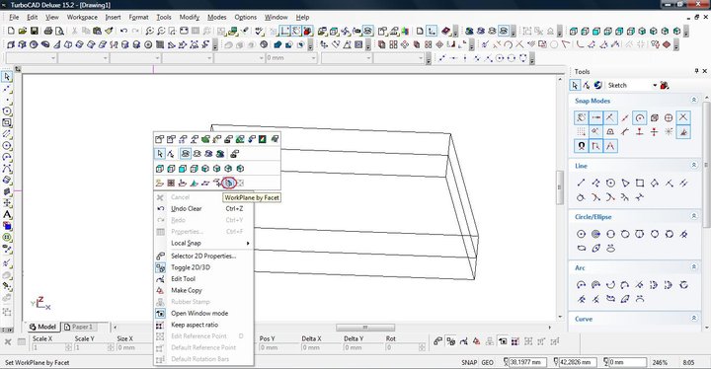The image size is (711, 369).
Task: Expand the Local Snap submenu
Action: 203,243
